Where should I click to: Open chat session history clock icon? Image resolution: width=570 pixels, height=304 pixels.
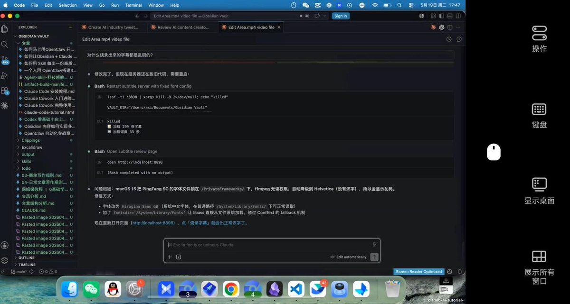pyautogui.click(x=449, y=39)
